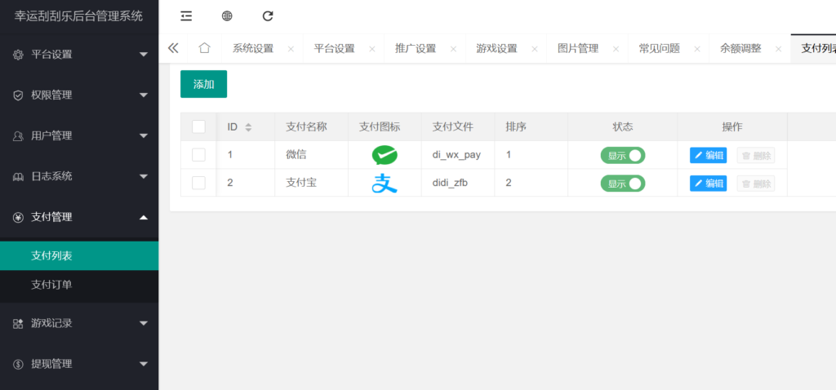Switch to the 常见问题 tab
836x390 pixels.
tap(660, 48)
